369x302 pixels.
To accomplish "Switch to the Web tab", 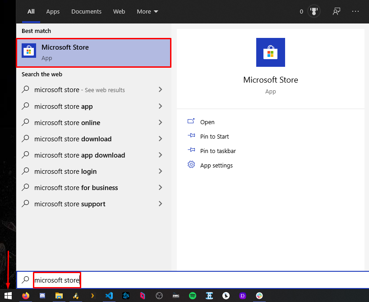I will click(119, 12).
